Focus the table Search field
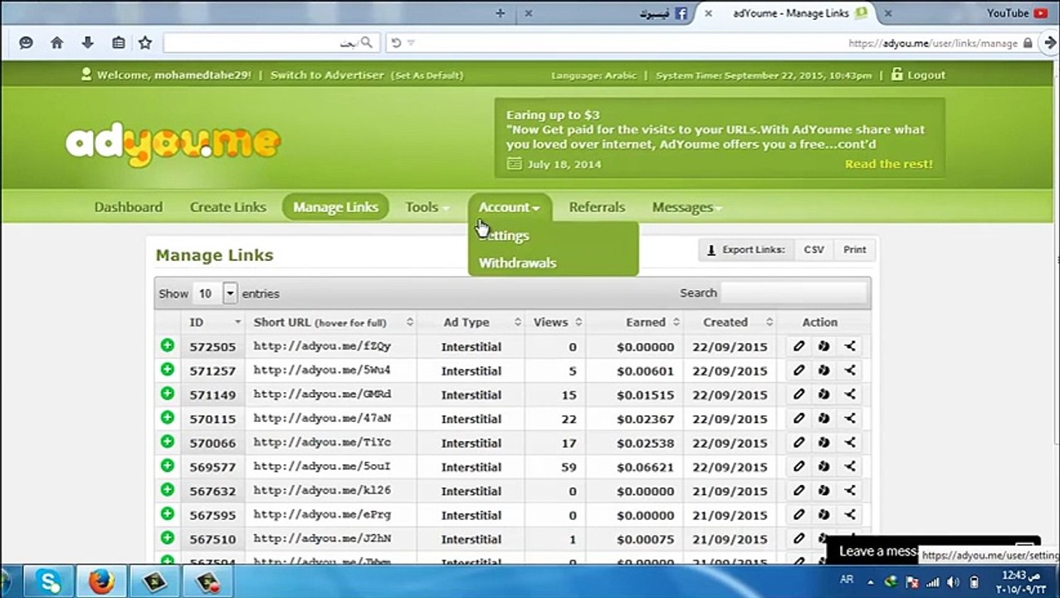Screen dimensions: 1060x598 pos(794,292)
